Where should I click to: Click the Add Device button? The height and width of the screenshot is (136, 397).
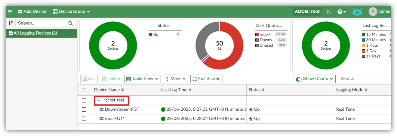[x=32, y=11]
